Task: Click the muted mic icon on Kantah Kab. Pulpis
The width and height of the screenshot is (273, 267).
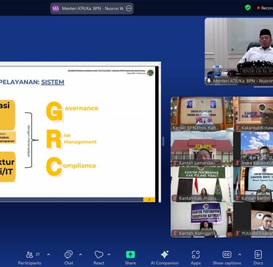Action: click(x=175, y=198)
